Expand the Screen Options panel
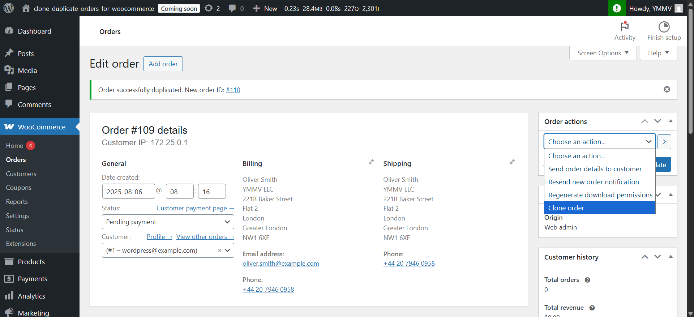The width and height of the screenshot is (694, 317). pyautogui.click(x=603, y=53)
